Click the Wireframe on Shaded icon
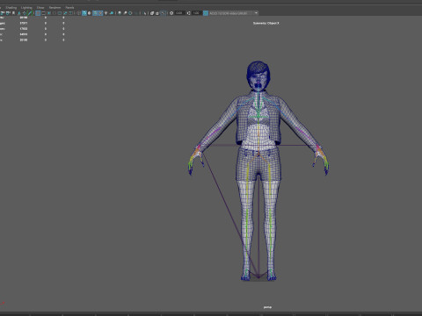Screen dimensions: 422x316 pyautogui.click(x=95, y=13)
